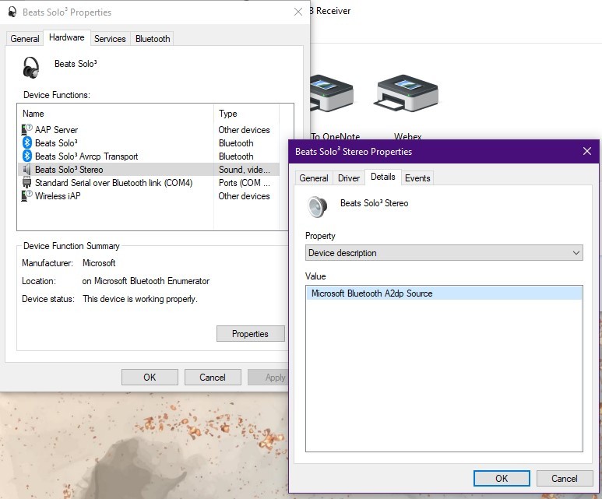Open the Bluetooth tab

(x=153, y=39)
